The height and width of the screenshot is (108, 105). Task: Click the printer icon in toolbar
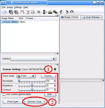point(5,12)
